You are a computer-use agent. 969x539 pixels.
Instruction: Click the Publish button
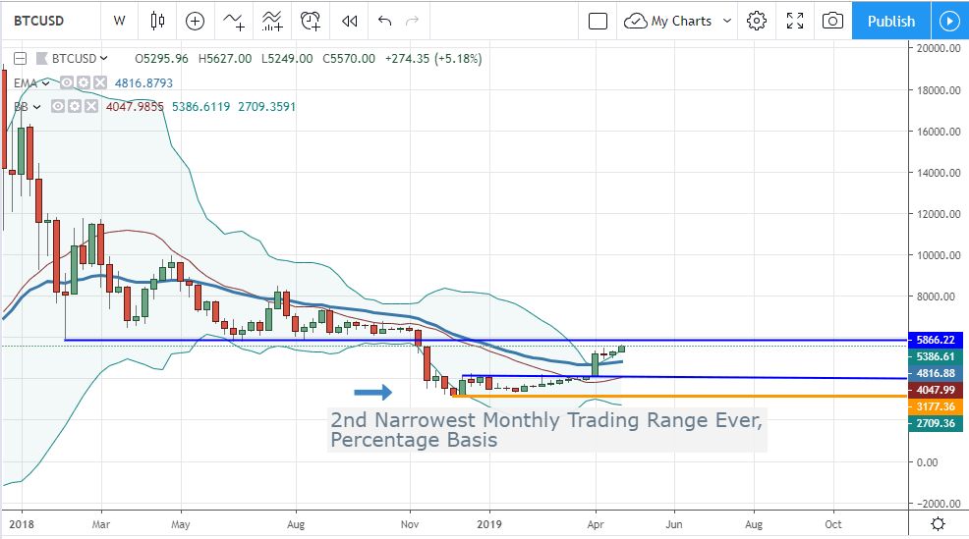coord(891,21)
